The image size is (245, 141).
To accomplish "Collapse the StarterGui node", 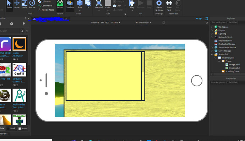I will (x=212, y=54).
